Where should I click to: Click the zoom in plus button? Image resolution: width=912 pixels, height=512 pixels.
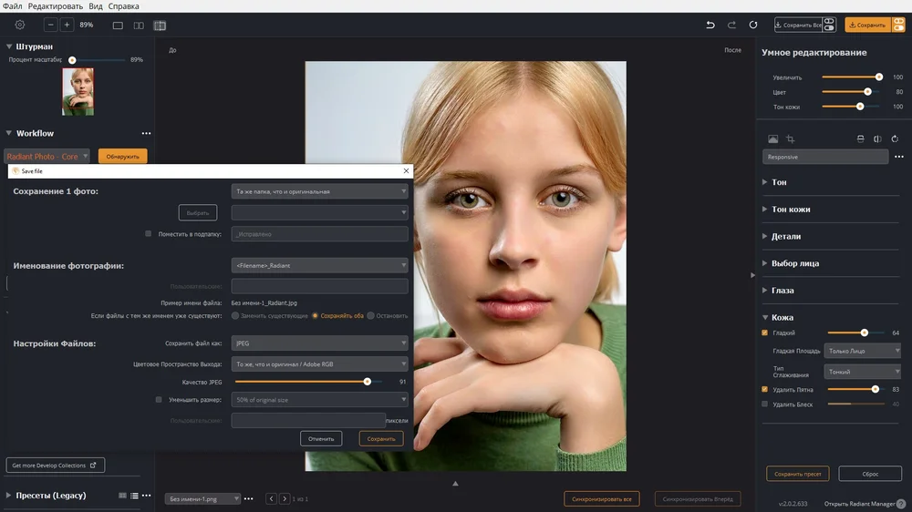coord(67,25)
